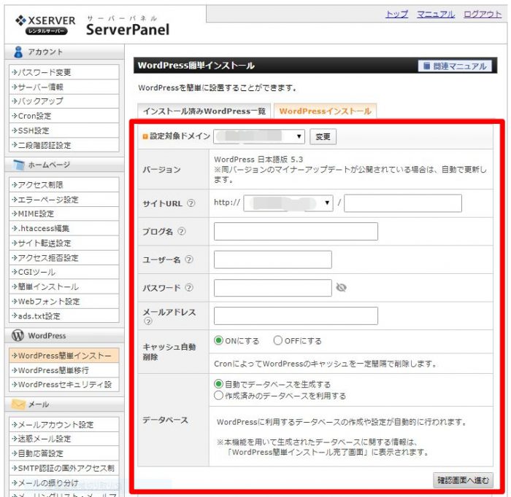Viewport: 511px width, 497px height.
Task: Focus the パスワード input field
Action: pos(273,288)
